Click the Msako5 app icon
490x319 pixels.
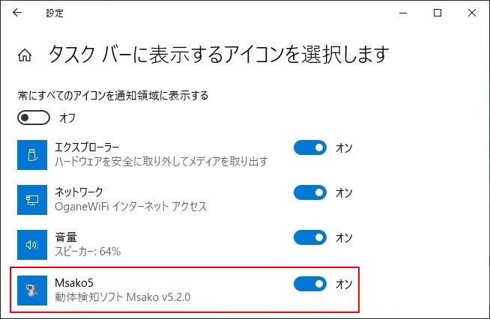coord(32,290)
